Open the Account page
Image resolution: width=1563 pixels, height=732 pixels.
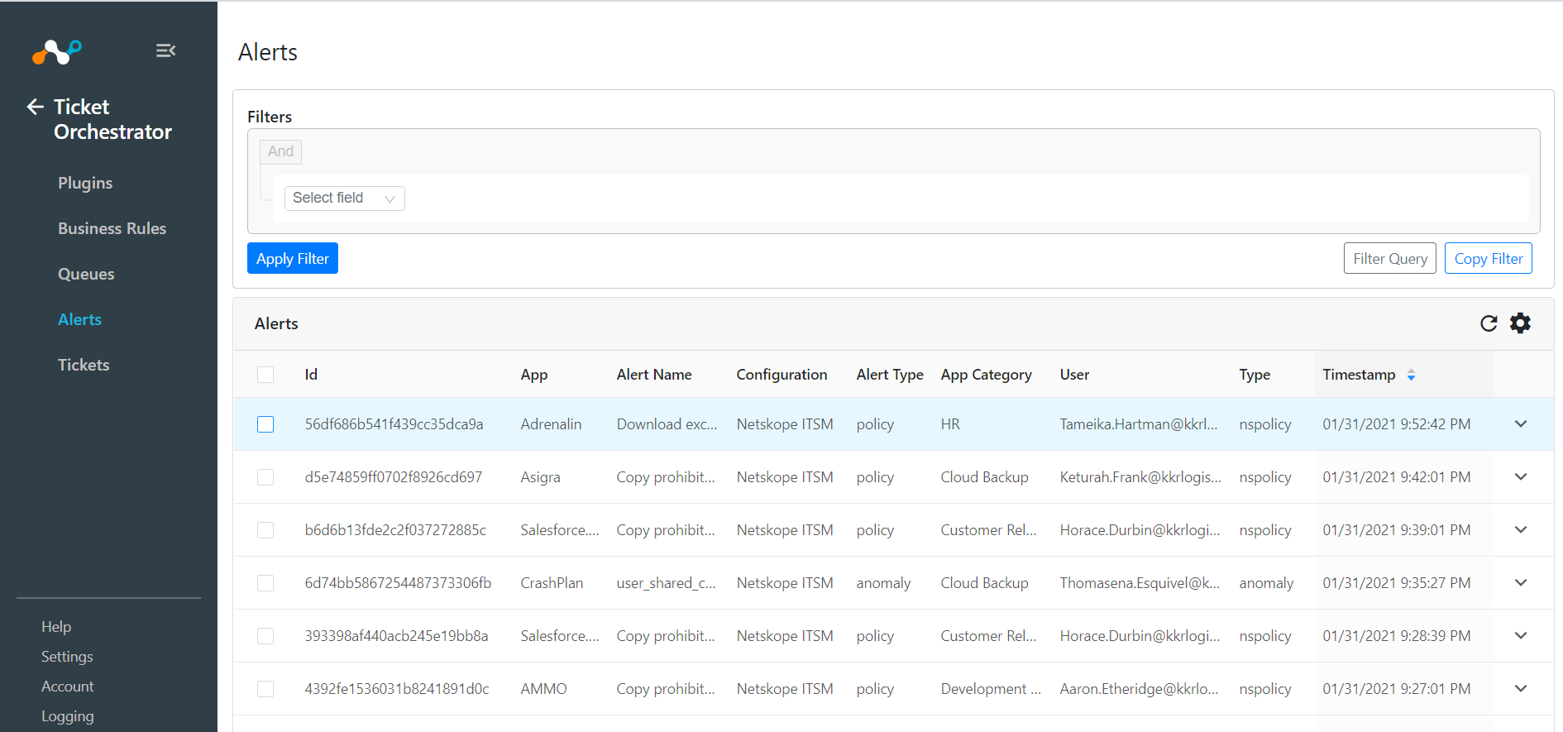(x=68, y=687)
